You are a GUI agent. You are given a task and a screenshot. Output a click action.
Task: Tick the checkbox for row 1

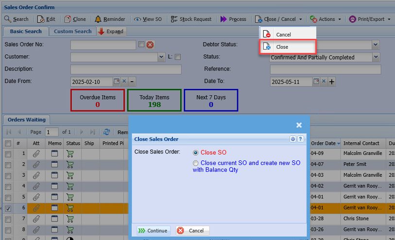coord(8,154)
